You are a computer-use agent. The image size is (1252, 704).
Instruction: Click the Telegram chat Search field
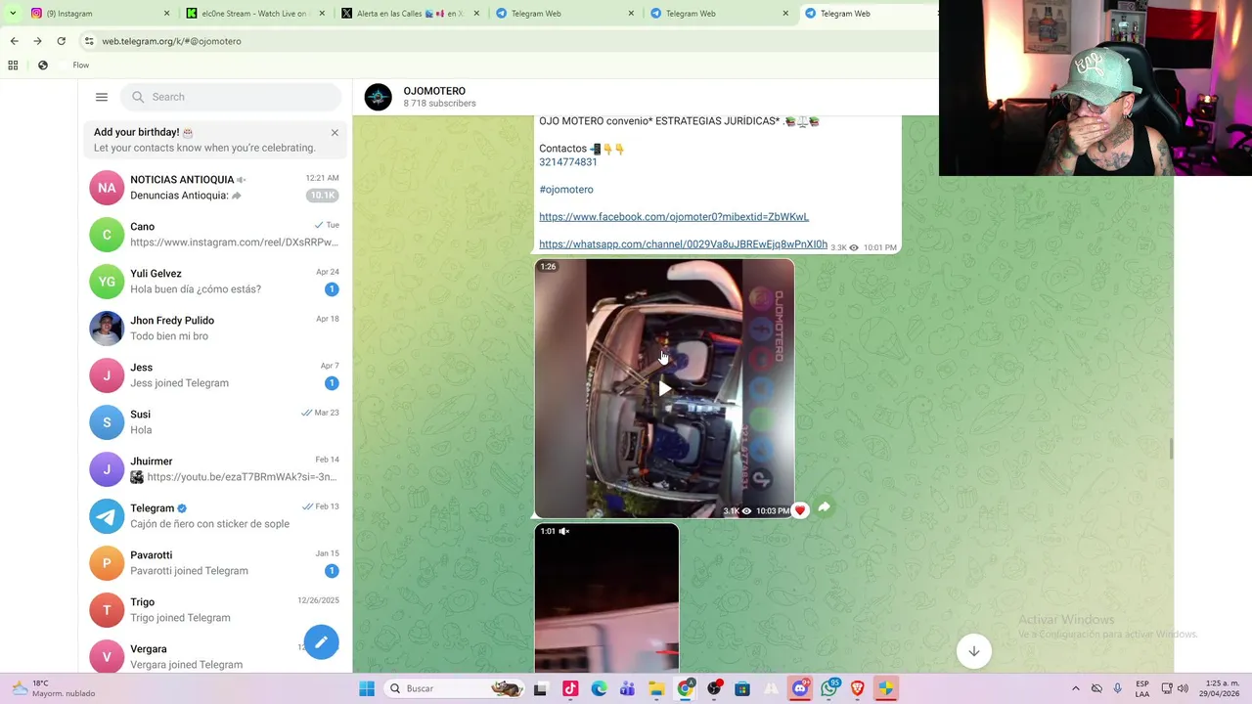(231, 97)
